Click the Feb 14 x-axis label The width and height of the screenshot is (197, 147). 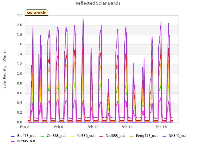tap(127, 127)
